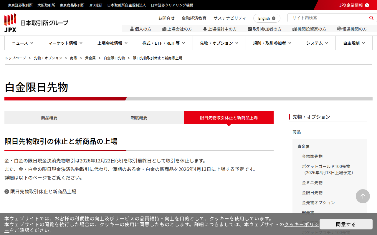Open 金限日先物 in the sidebar
This screenshot has height=235, width=377.
point(312,192)
